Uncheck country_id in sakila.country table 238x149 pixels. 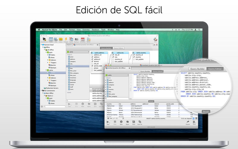(134, 55)
